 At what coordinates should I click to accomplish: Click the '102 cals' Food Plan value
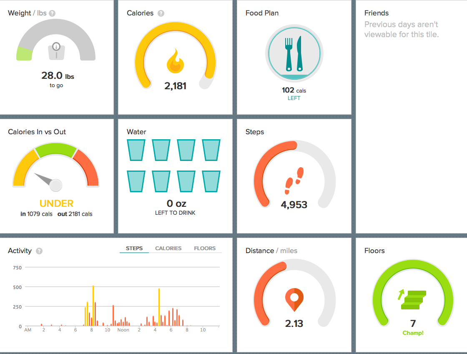pos(294,90)
